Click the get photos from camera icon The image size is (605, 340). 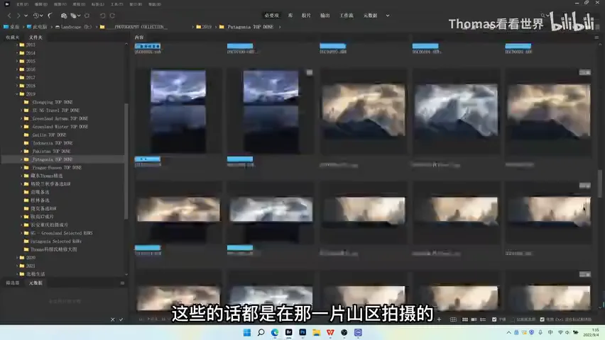tap(64, 16)
